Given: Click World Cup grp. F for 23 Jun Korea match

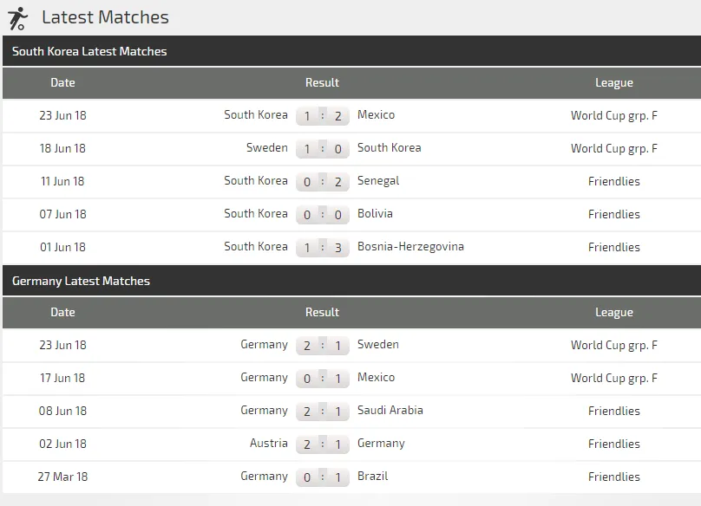Looking at the screenshot, I should coord(613,115).
